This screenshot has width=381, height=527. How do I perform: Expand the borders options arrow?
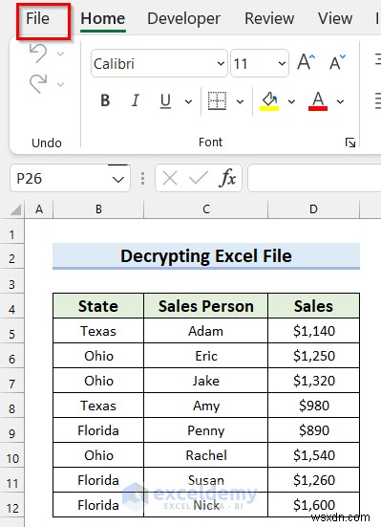[240, 101]
